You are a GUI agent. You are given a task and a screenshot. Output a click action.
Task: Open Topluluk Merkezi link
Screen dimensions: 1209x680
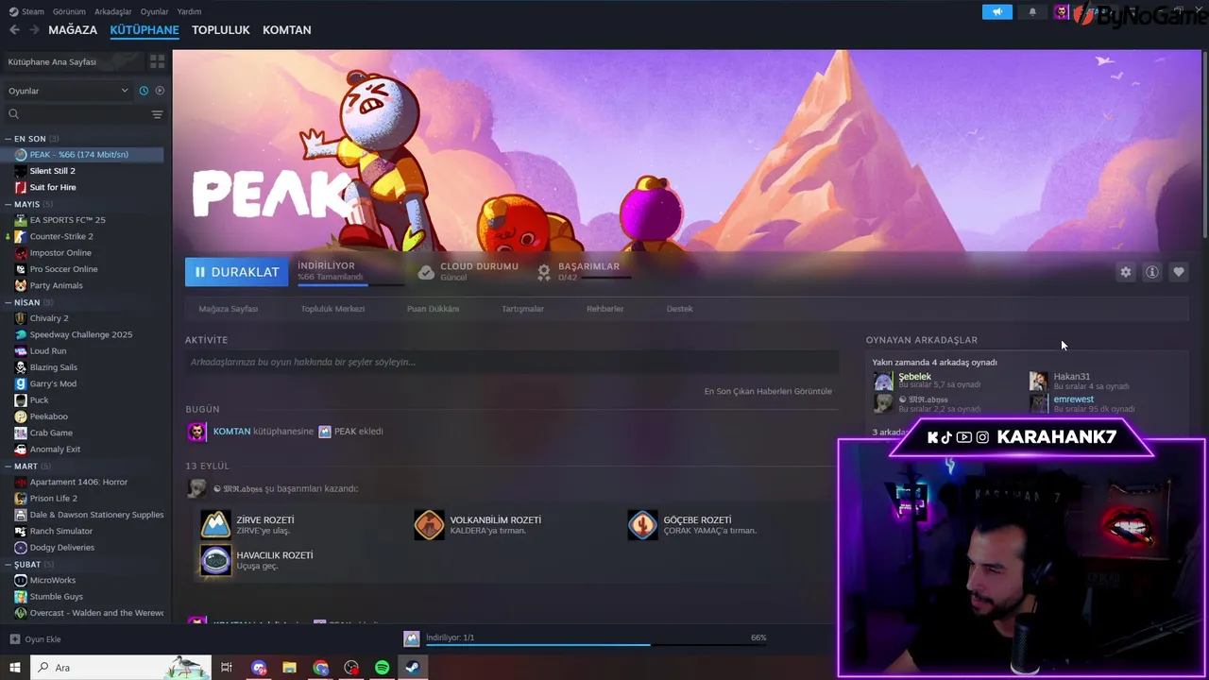coord(332,309)
